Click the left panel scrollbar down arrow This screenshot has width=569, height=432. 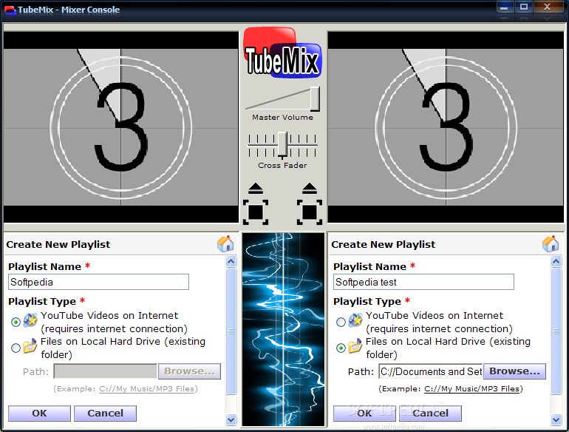231,419
